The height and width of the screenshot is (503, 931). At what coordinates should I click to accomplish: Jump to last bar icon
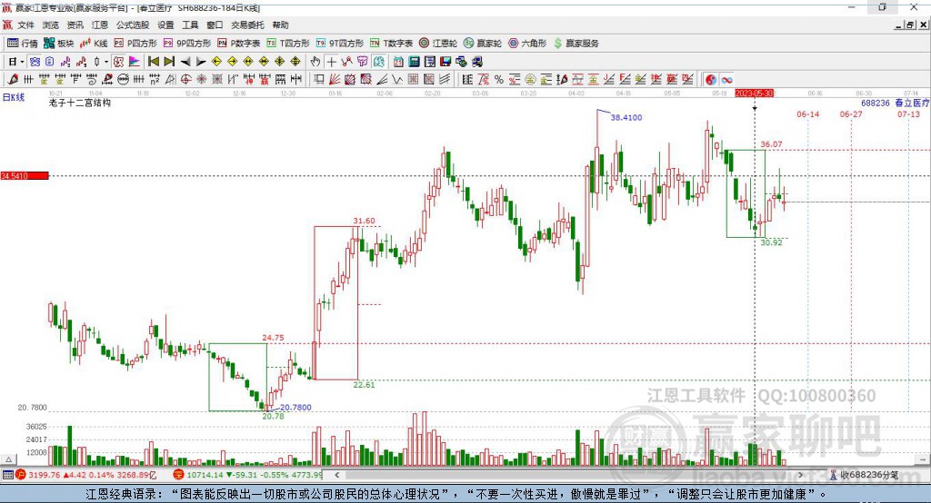(169, 62)
